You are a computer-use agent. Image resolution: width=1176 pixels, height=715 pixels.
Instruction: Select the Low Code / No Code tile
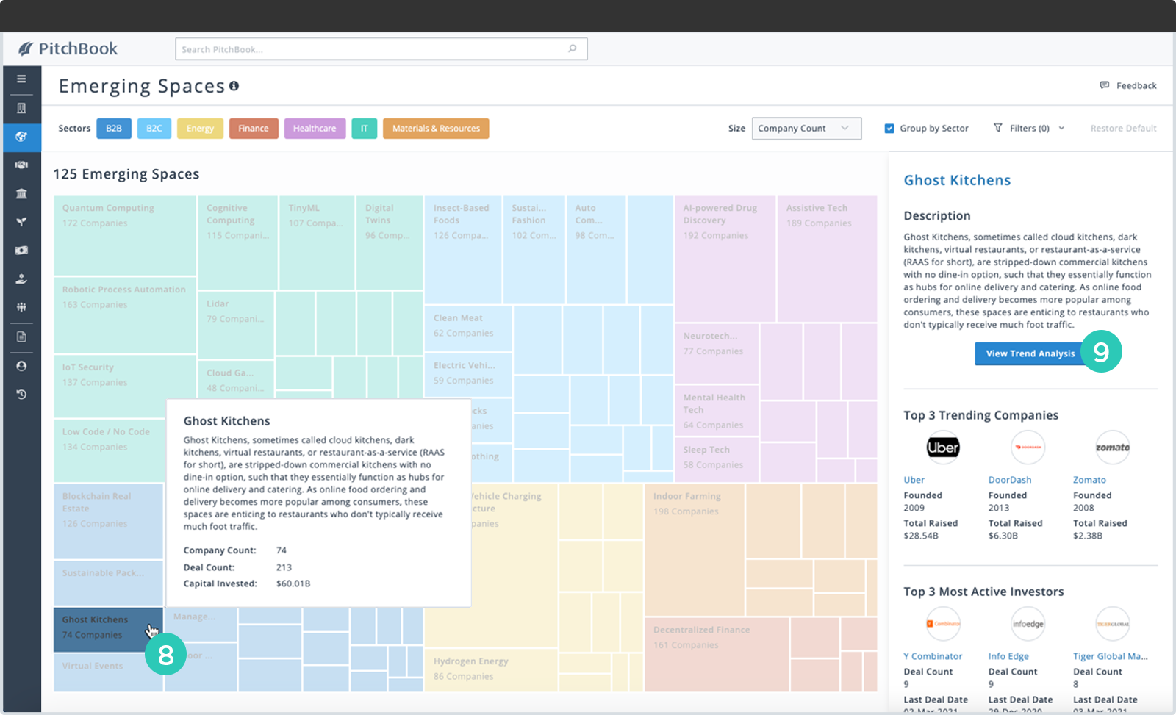point(109,450)
